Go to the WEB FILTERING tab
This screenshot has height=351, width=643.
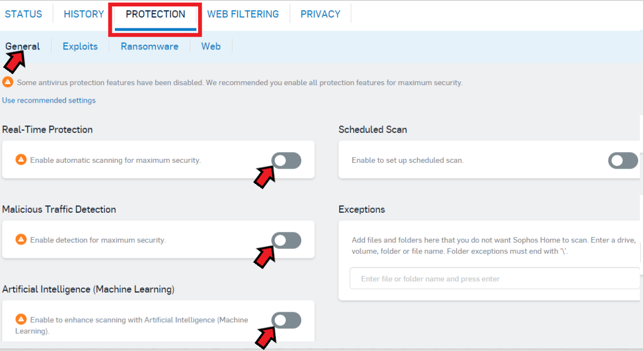pos(243,14)
